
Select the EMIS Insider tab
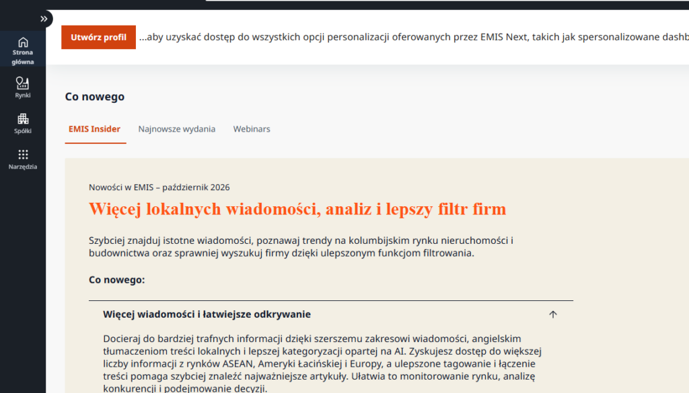click(x=94, y=129)
